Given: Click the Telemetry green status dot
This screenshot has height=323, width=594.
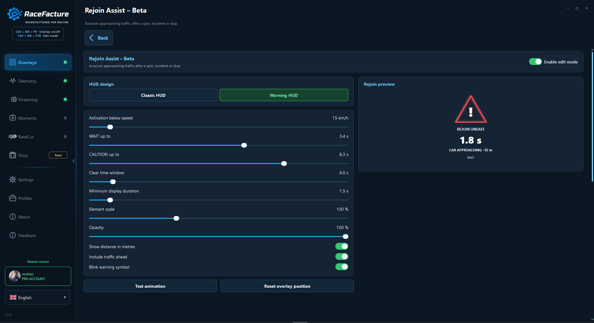Looking at the screenshot, I should coord(65,81).
